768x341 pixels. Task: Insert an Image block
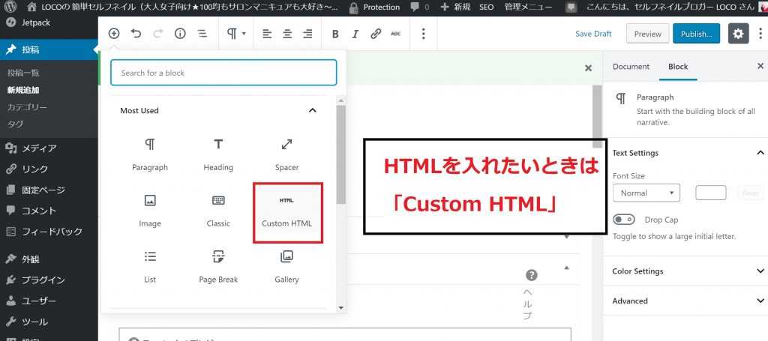click(150, 211)
